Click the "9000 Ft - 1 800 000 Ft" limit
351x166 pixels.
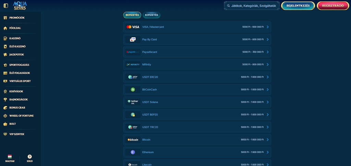252,140
